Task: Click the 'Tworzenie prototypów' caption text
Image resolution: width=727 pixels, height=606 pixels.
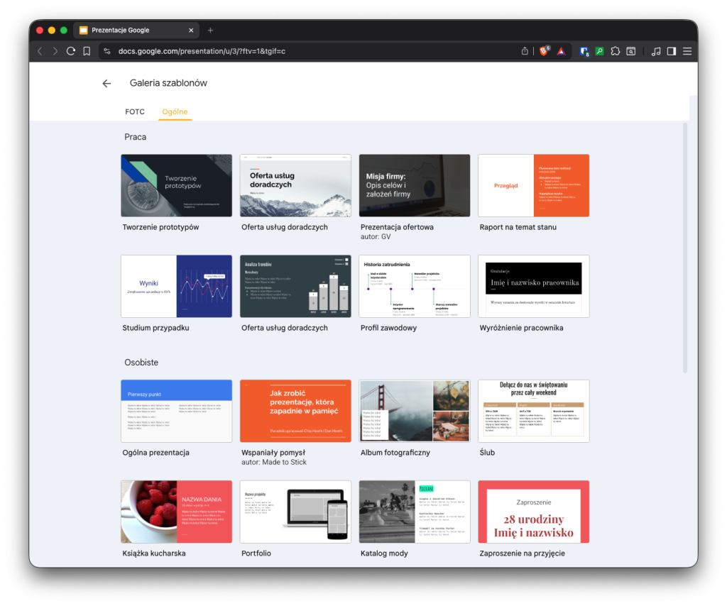Action: point(160,227)
